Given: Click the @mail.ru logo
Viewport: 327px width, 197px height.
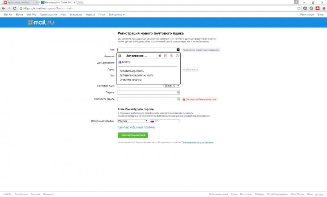Looking at the screenshot, I should coord(41,23).
